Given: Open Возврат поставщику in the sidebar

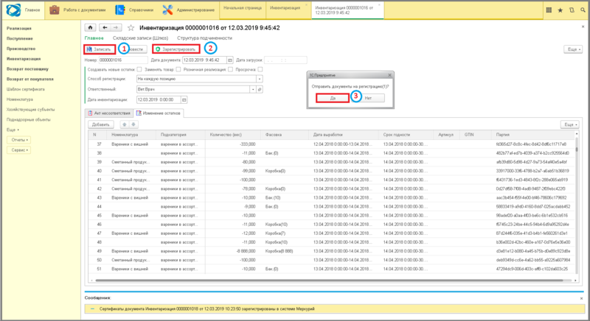Looking at the screenshot, I should (27, 69).
